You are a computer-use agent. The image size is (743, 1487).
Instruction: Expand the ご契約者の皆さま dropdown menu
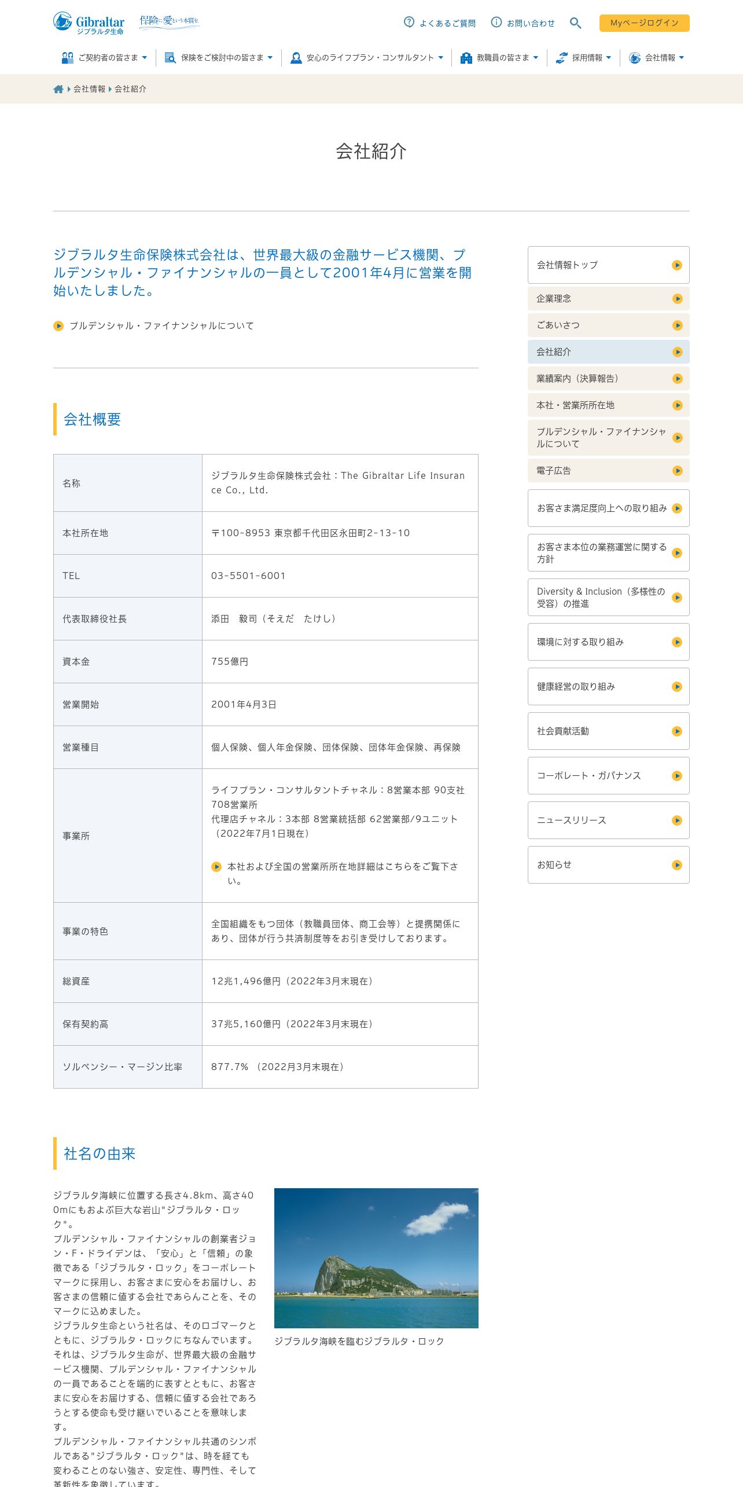(105, 57)
